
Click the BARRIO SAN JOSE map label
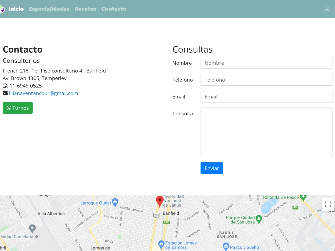(227, 235)
